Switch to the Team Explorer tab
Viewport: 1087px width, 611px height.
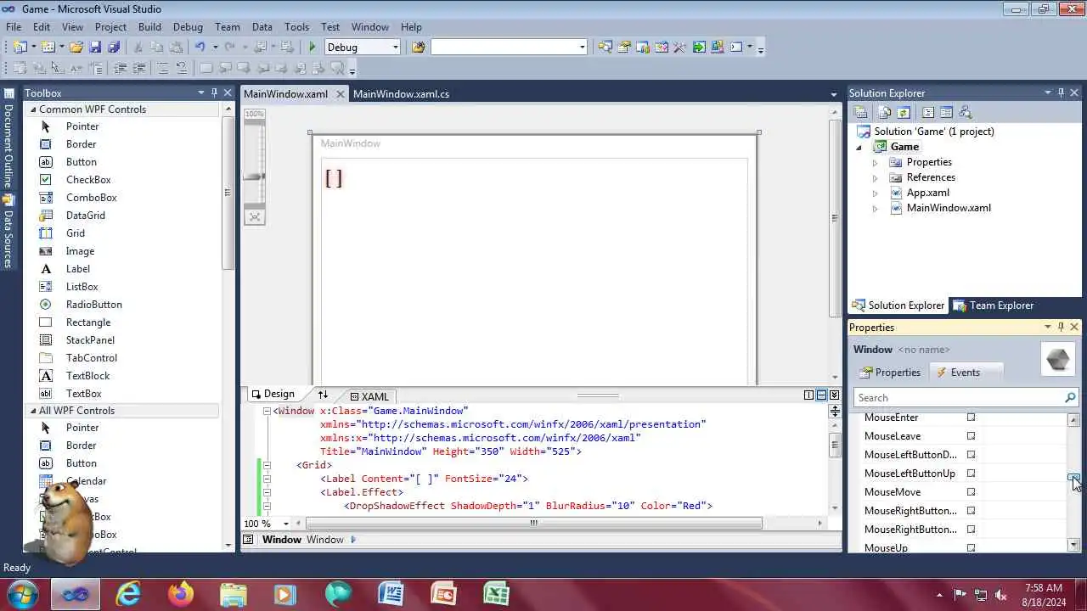[993, 305]
